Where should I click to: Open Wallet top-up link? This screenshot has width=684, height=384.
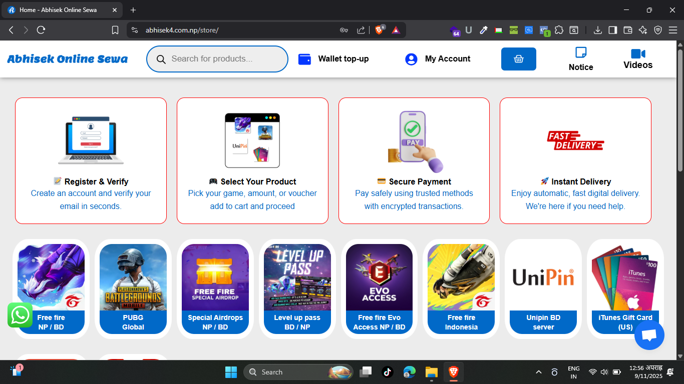click(333, 59)
